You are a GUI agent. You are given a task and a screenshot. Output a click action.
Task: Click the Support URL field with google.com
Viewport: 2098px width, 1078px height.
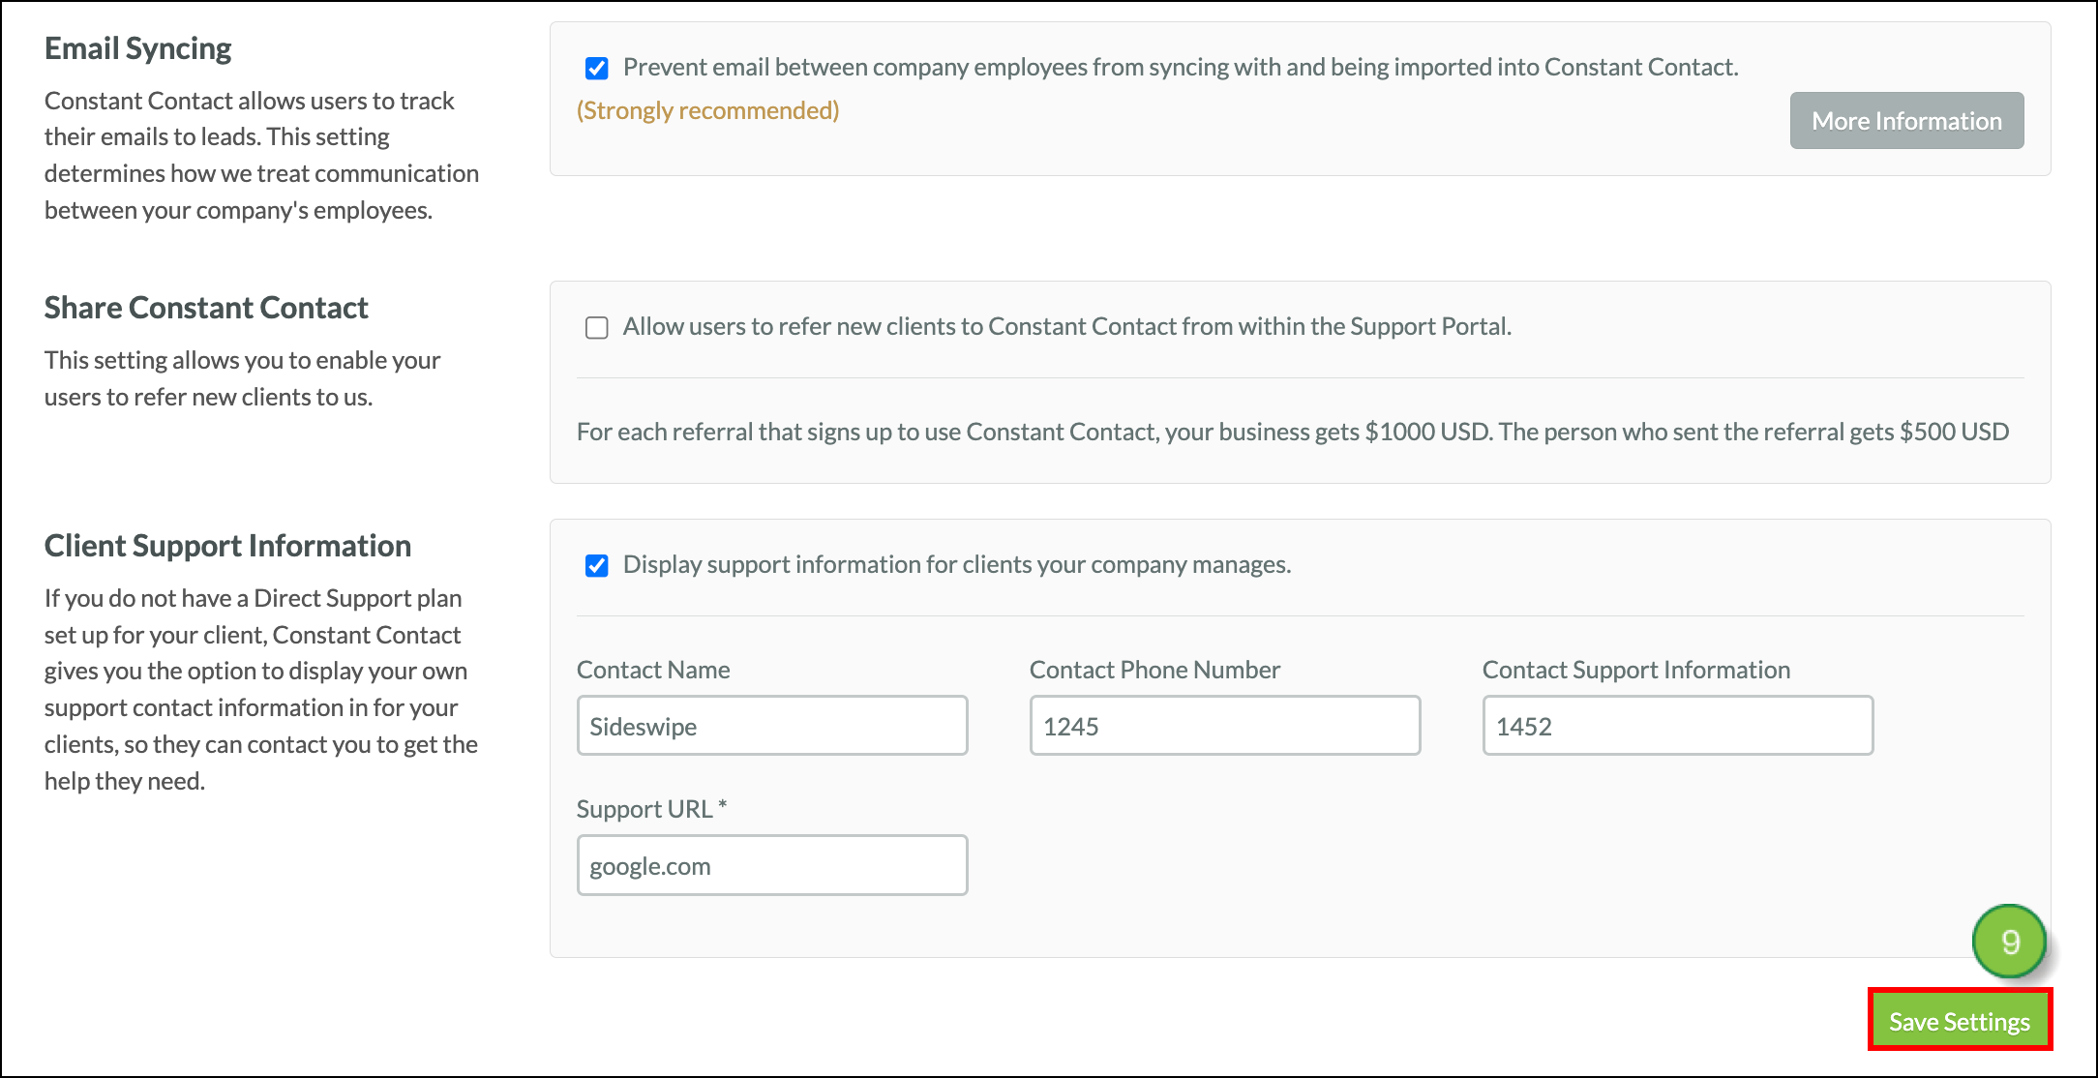coord(772,865)
